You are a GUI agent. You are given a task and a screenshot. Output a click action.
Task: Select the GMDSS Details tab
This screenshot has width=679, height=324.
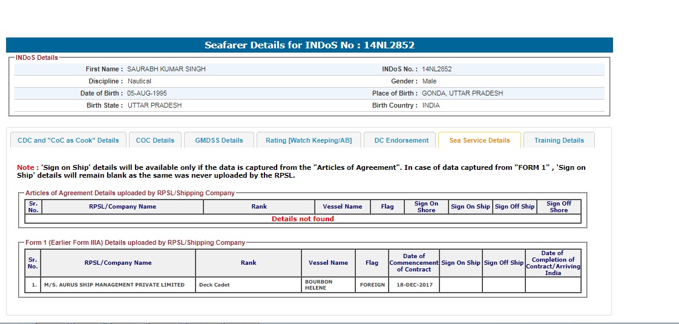218,140
